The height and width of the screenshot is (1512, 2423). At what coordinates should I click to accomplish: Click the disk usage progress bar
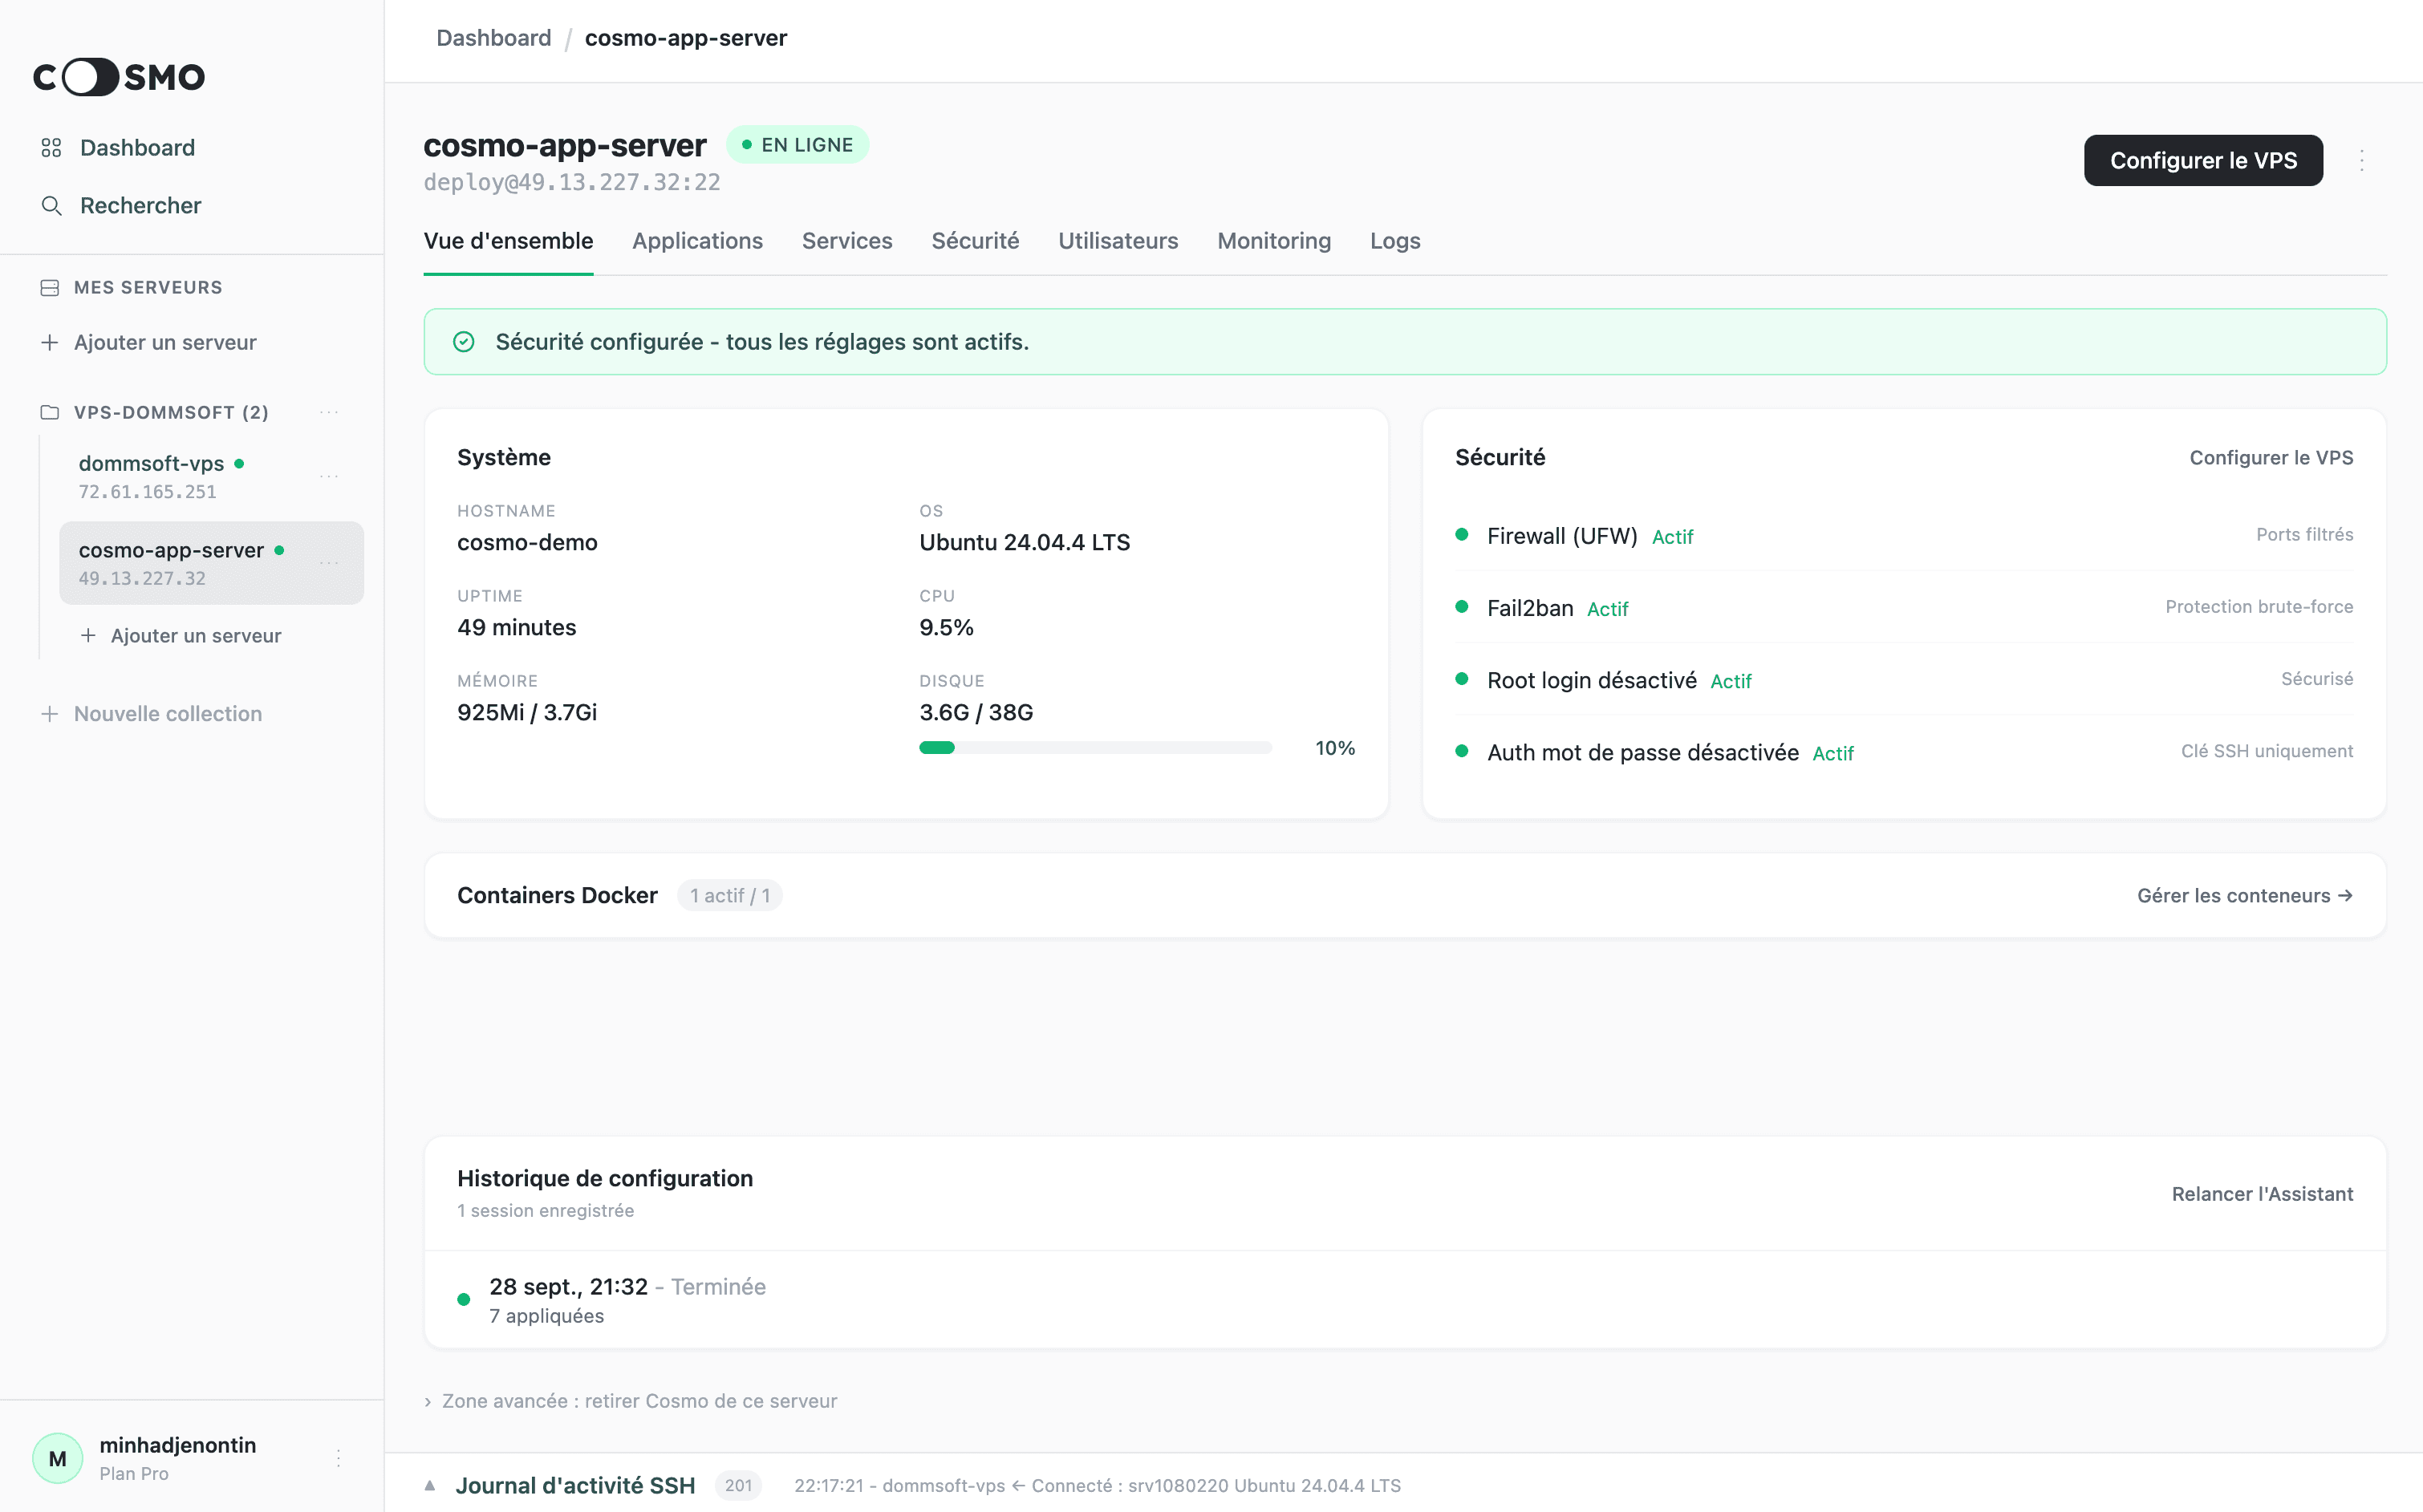(1095, 748)
